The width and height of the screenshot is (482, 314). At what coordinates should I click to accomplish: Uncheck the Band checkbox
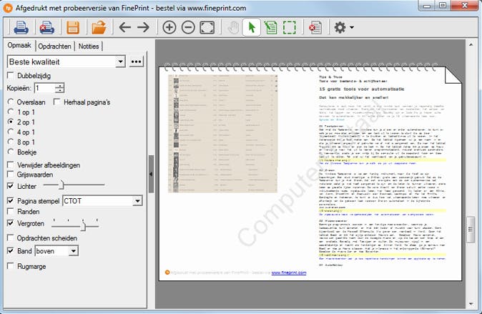[11, 250]
